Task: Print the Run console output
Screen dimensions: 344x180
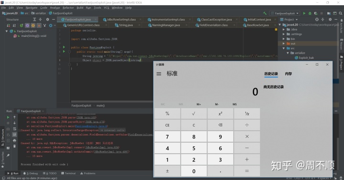Action: [x=14, y=140]
